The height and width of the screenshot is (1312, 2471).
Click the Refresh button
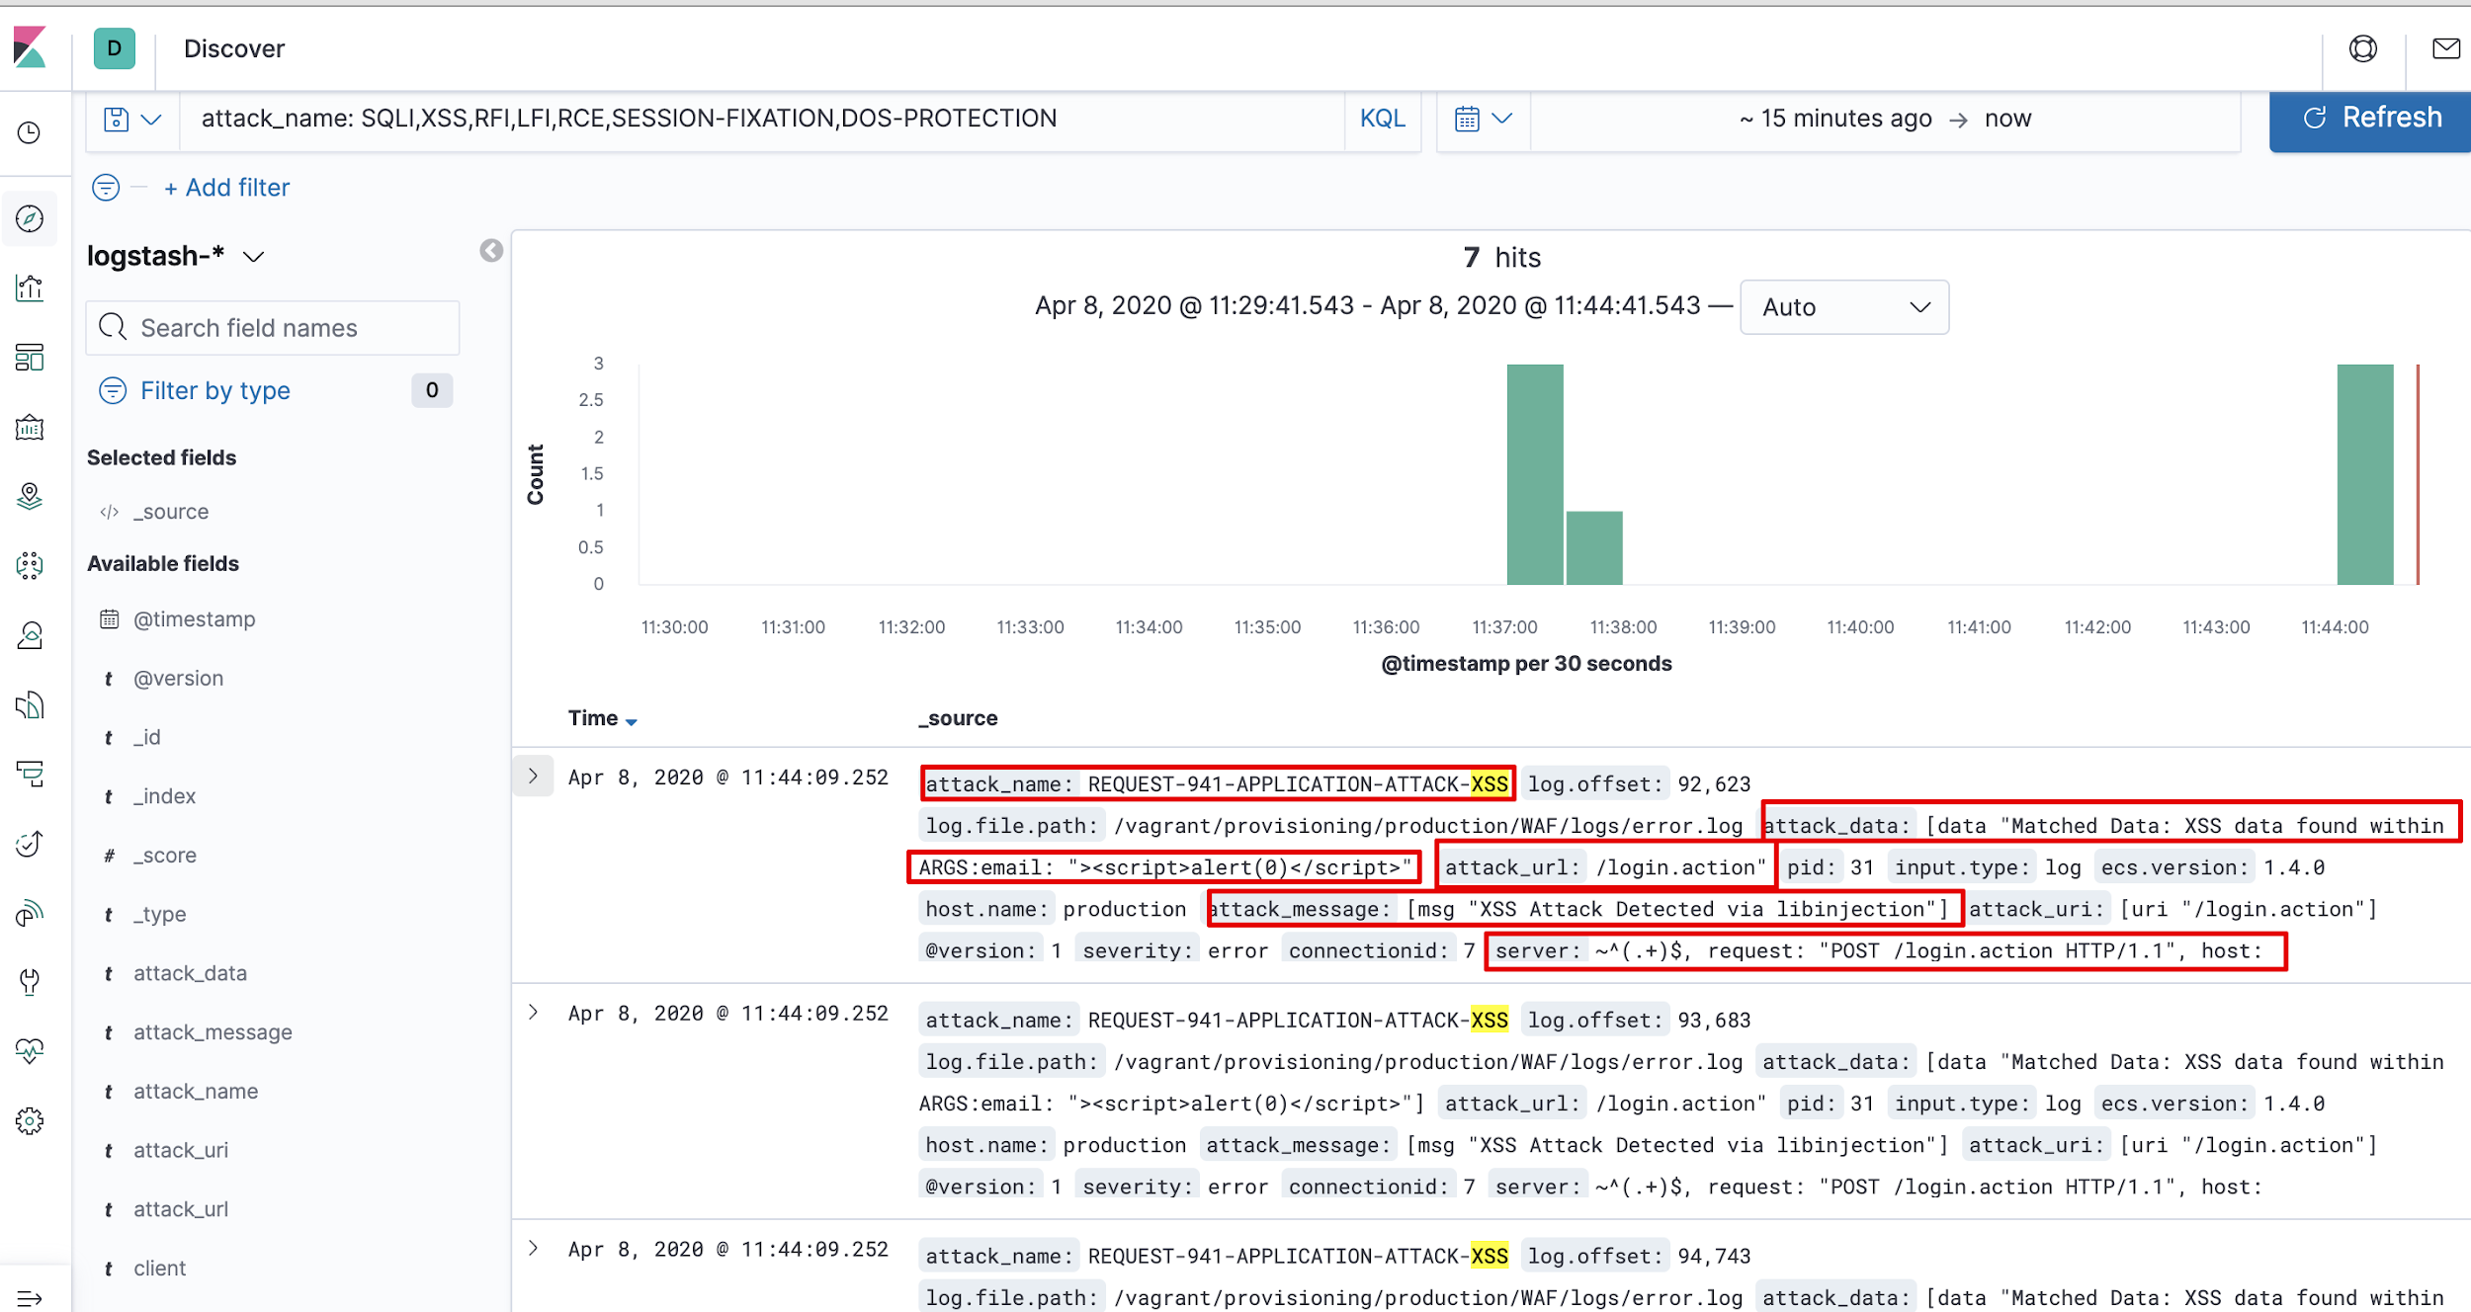coord(2372,119)
